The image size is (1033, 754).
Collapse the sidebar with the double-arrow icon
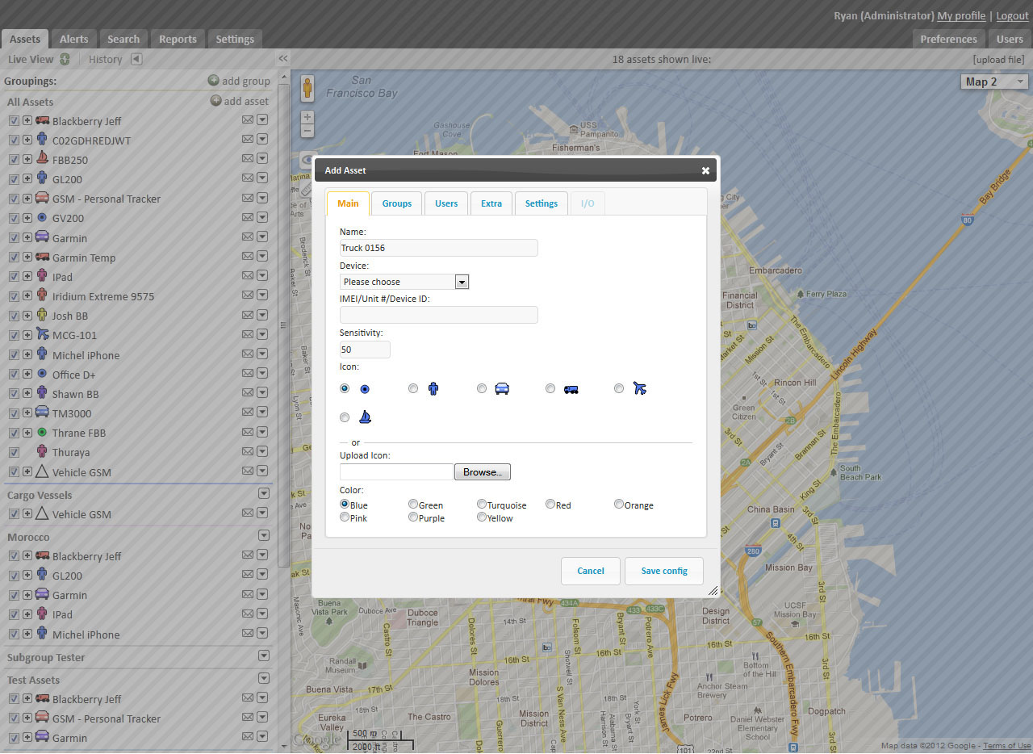(283, 59)
